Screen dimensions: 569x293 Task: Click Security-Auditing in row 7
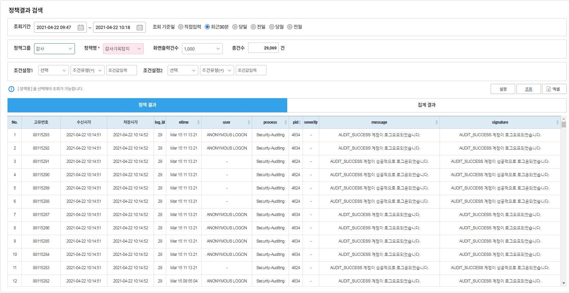coord(270,215)
